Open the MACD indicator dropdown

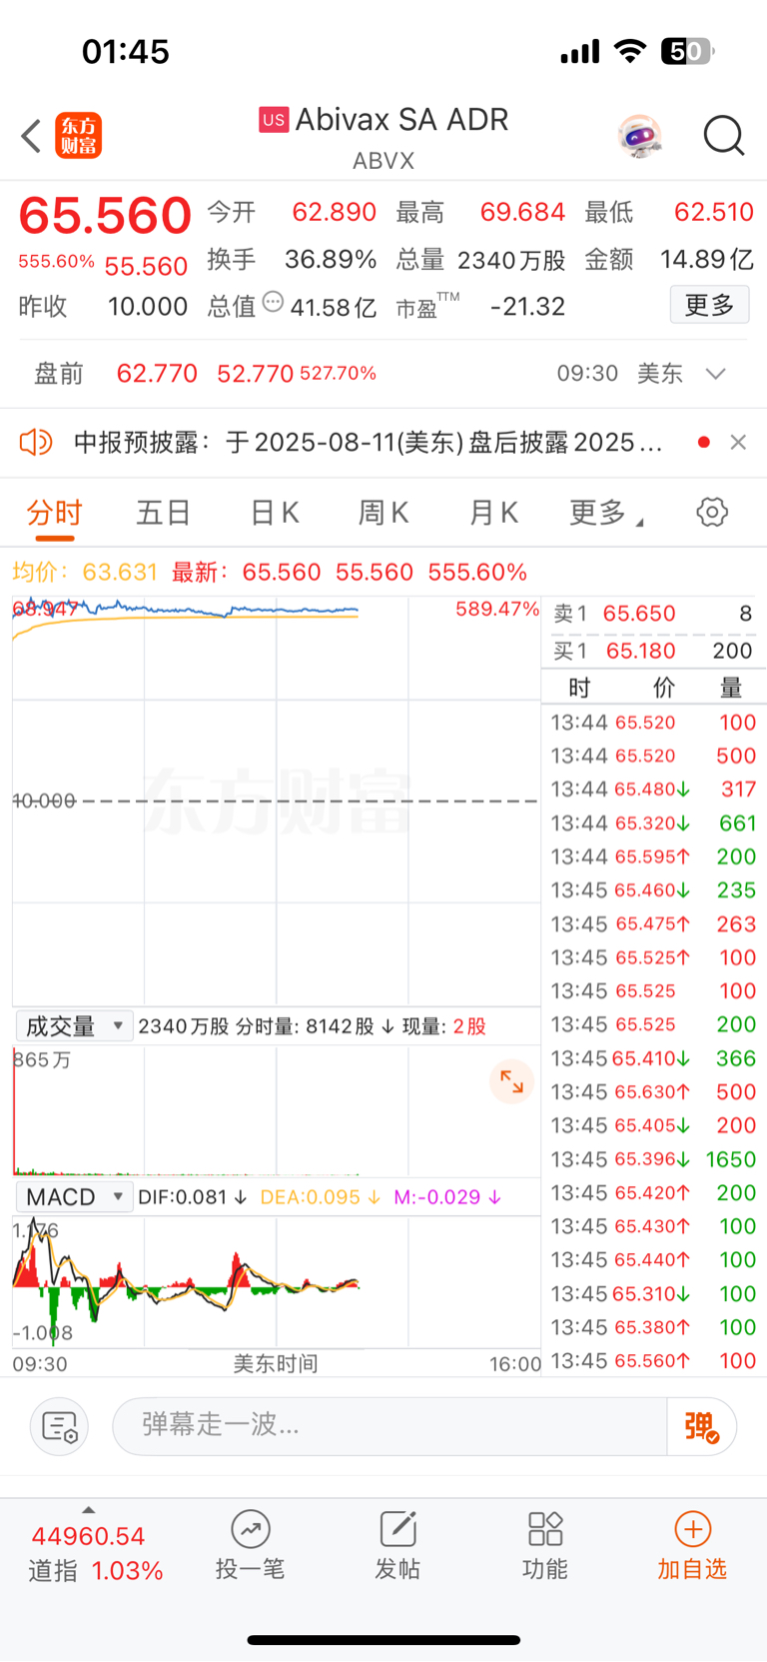pyautogui.click(x=75, y=1197)
